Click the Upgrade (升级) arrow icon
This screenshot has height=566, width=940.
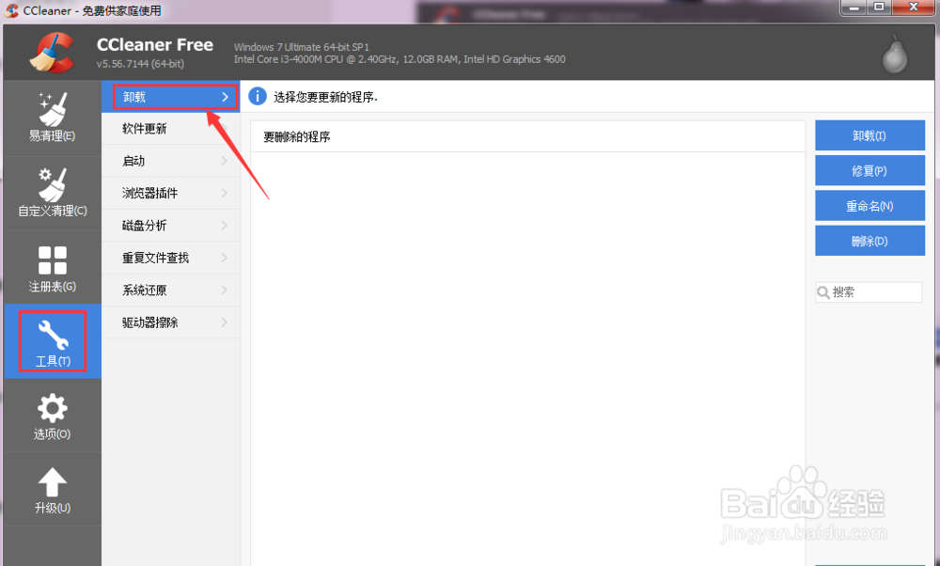click(x=52, y=482)
